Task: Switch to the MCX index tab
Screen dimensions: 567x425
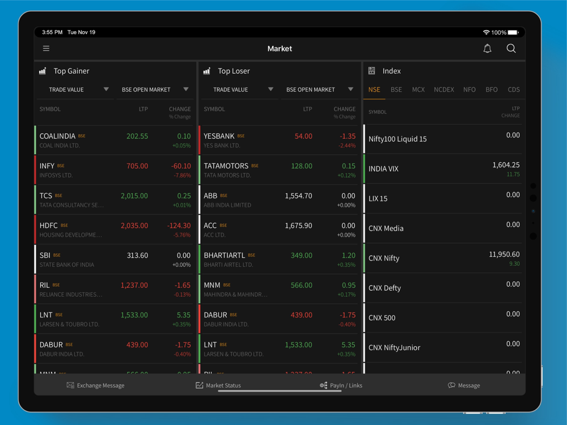Action: (x=418, y=90)
